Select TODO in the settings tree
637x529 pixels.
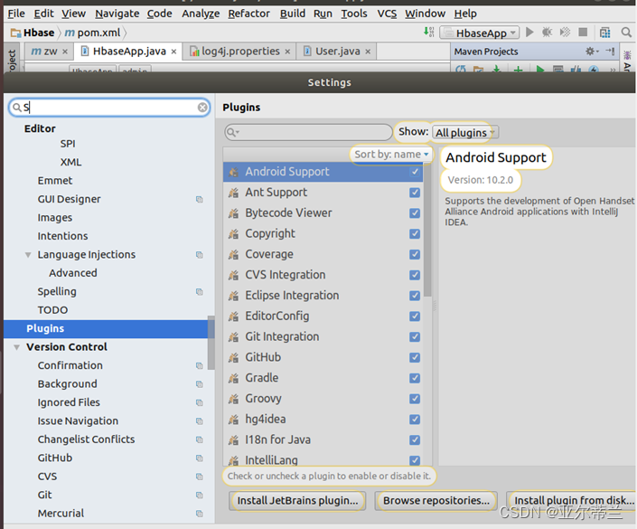pos(52,310)
